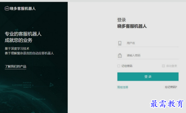Follow the 了解我们的产品 link
The image size is (186, 113).
(15, 66)
